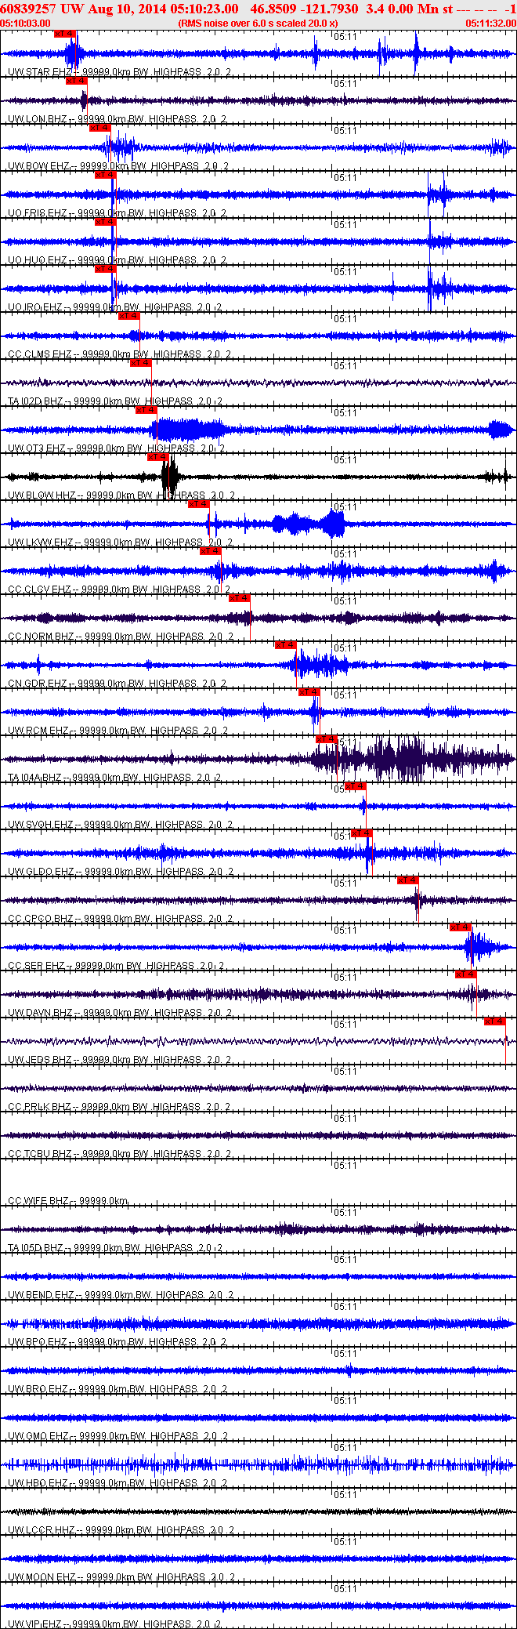Click the pick marker on UW.SVOH trace
The width and height of the screenshot is (517, 1629).
pyautogui.click(x=356, y=786)
